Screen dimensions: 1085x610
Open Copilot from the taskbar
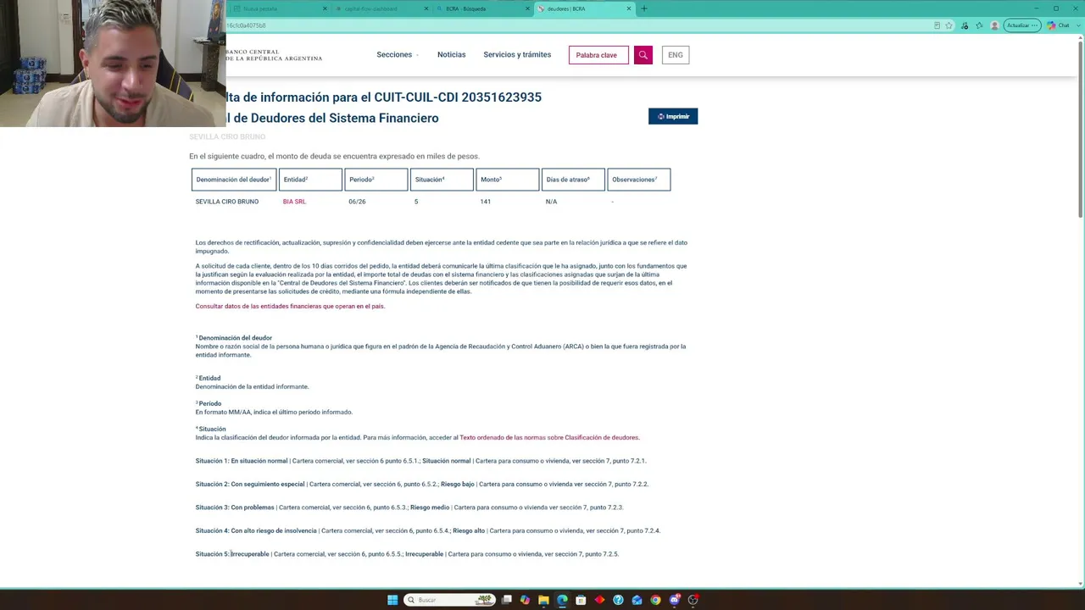(x=525, y=600)
